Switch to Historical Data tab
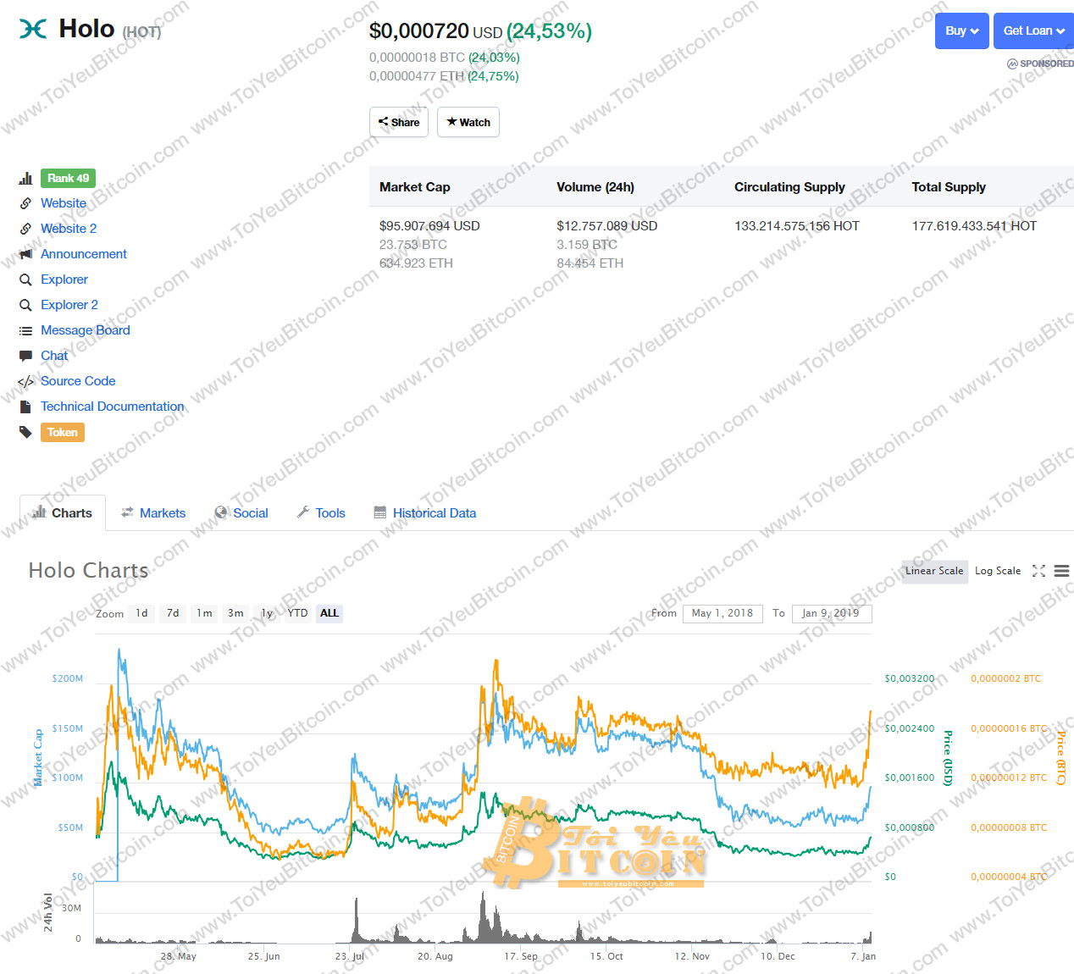The height and width of the screenshot is (974, 1074). (434, 513)
